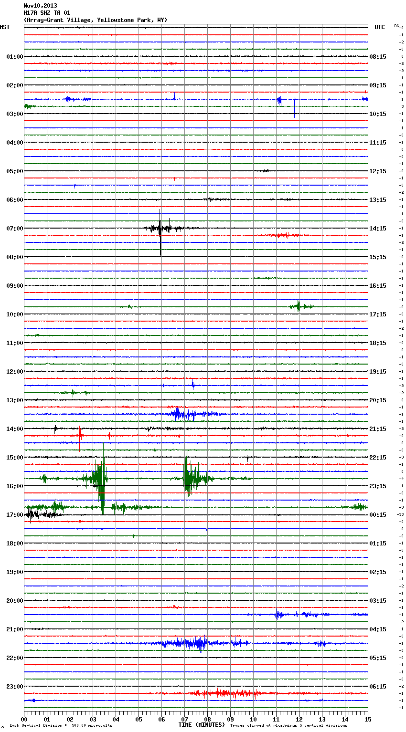Click the MST timezone label
Screen dimensions: 406x732
(5, 27)
